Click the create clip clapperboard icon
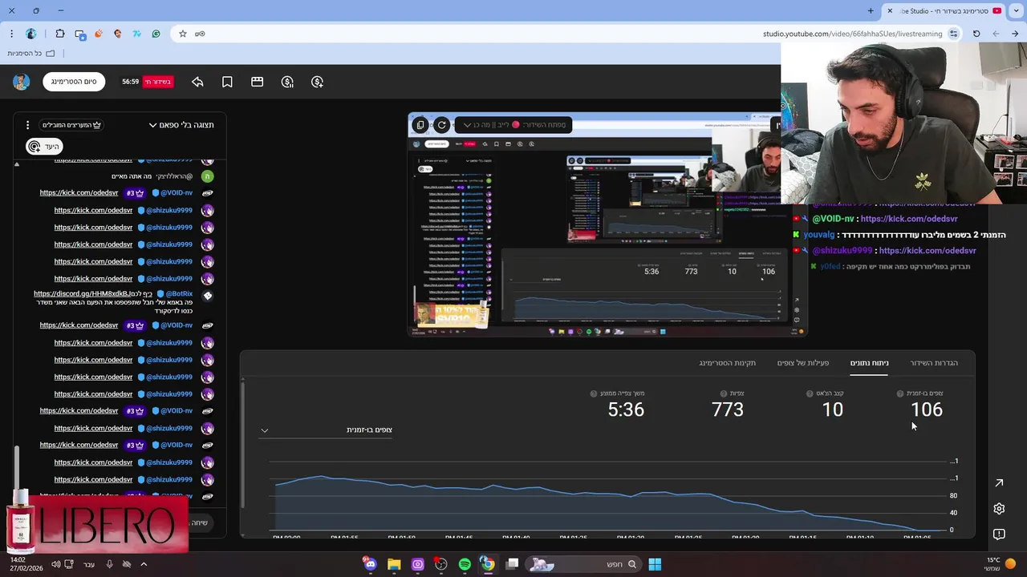The width and height of the screenshot is (1027, 577). pos(257,82)
